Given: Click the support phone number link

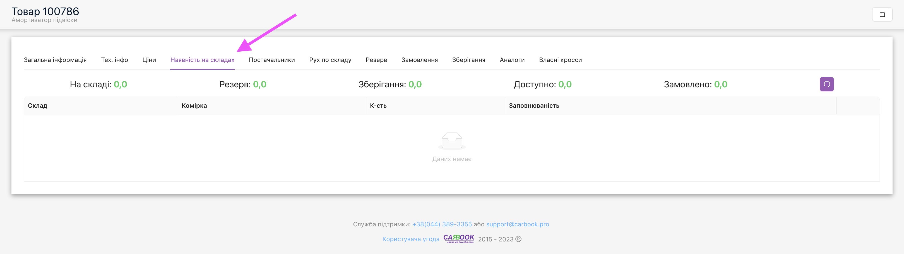Looking at the screenshot, I should (x=442, y=224).
